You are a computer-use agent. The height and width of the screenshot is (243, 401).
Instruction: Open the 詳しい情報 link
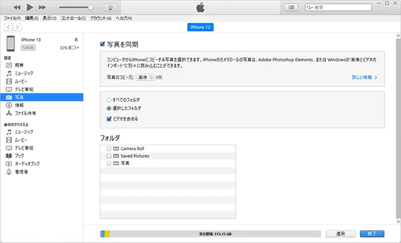point(365,77)
